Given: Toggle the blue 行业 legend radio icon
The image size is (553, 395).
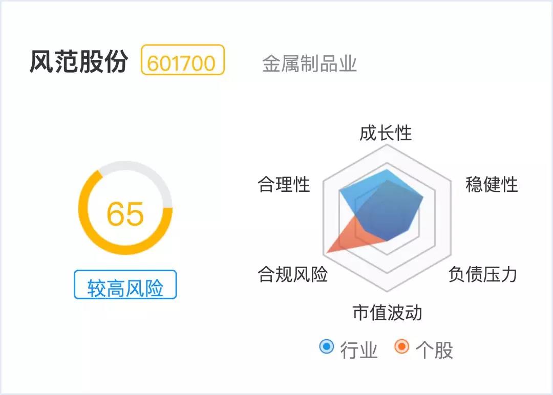Looking at the screenshot, I should click(x=326, y=347).
